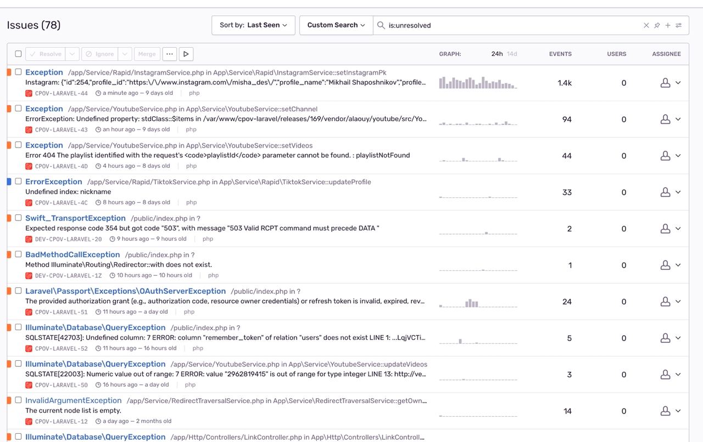Image resolution: width=703 pixels, height=442 pixels.
Task: Click the Ignore button
Action: tap(100, 54)
